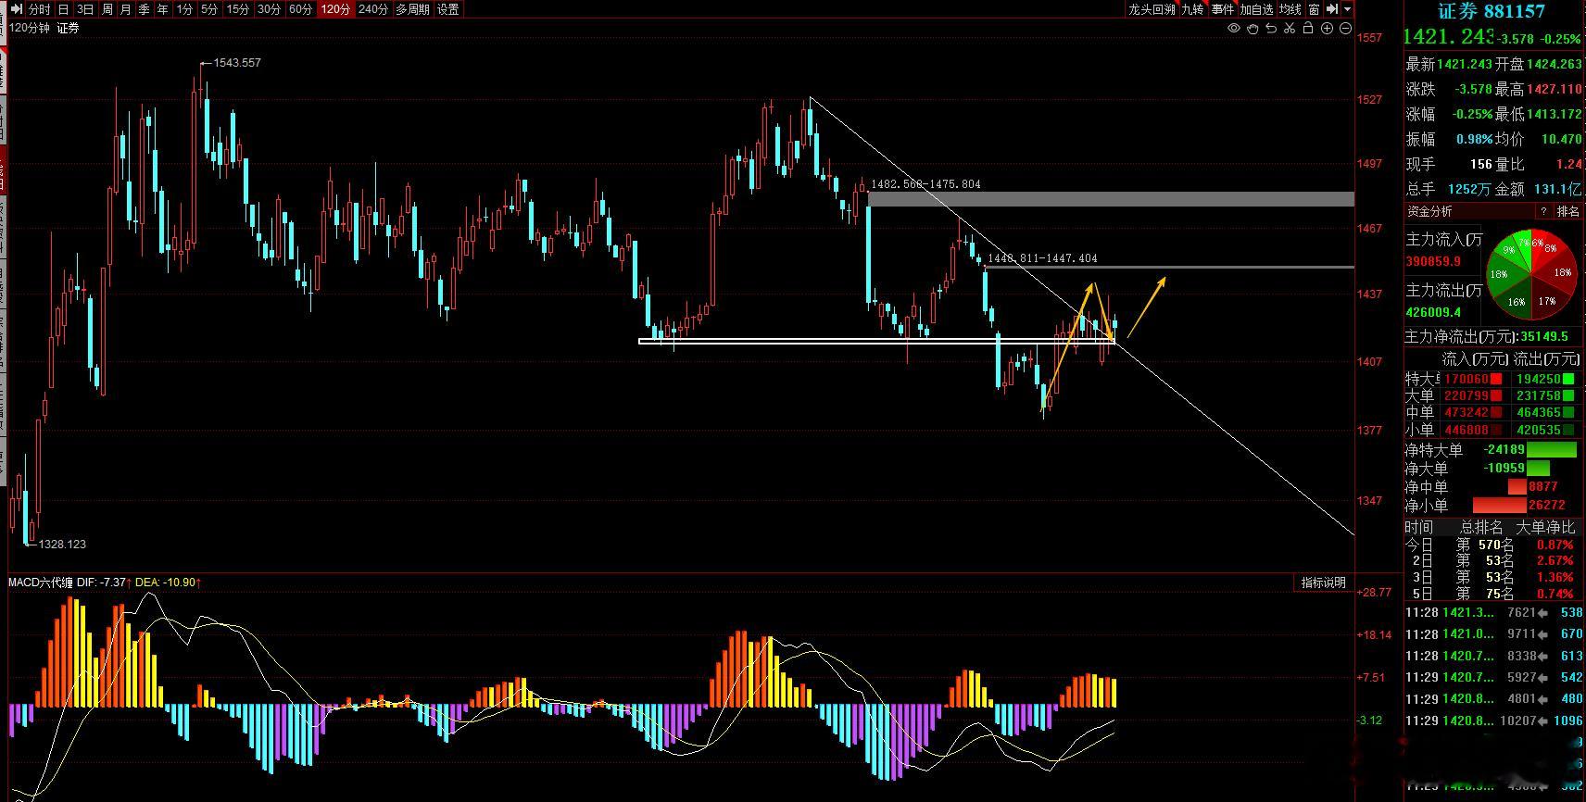
Task: Click the 资金分析 panel header
Action: 1430,211
